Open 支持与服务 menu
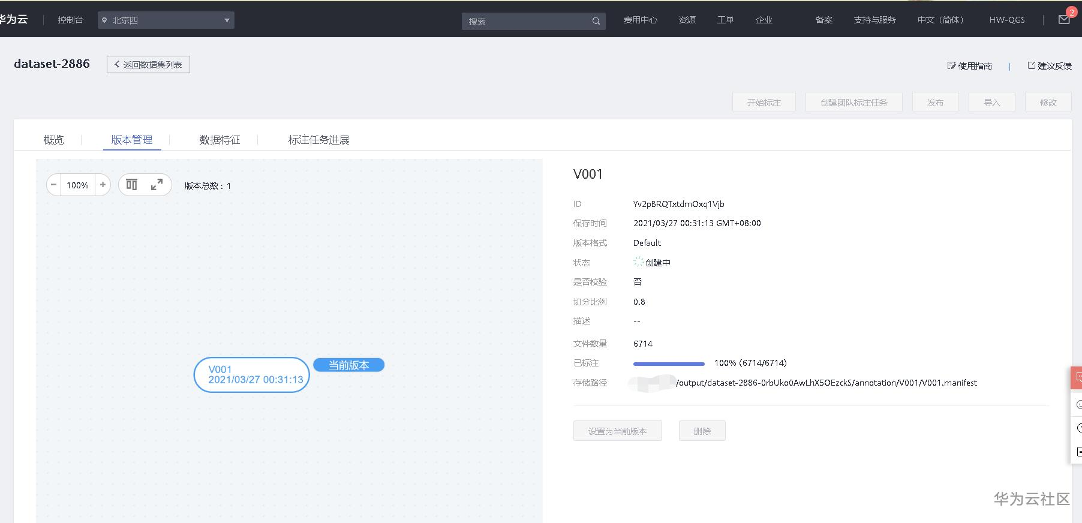1082x523 pixels. pyautogui.click(x=874, y=20)
